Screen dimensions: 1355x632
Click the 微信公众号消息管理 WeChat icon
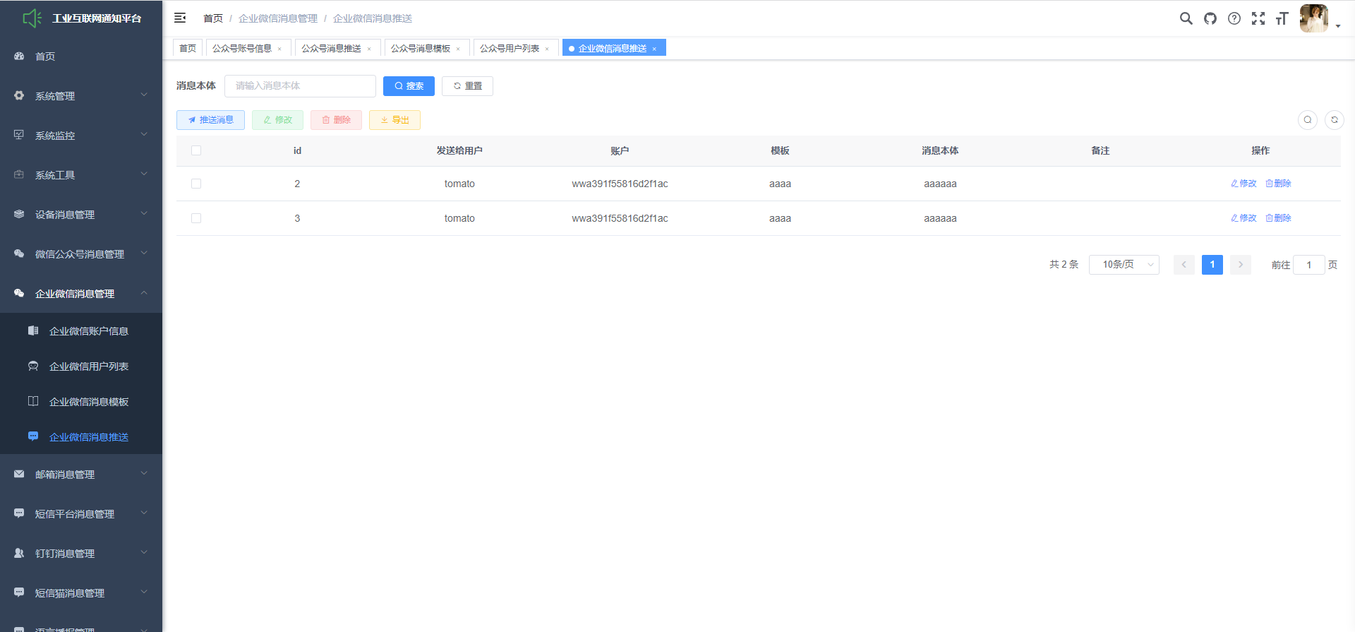tap(19, 254)
